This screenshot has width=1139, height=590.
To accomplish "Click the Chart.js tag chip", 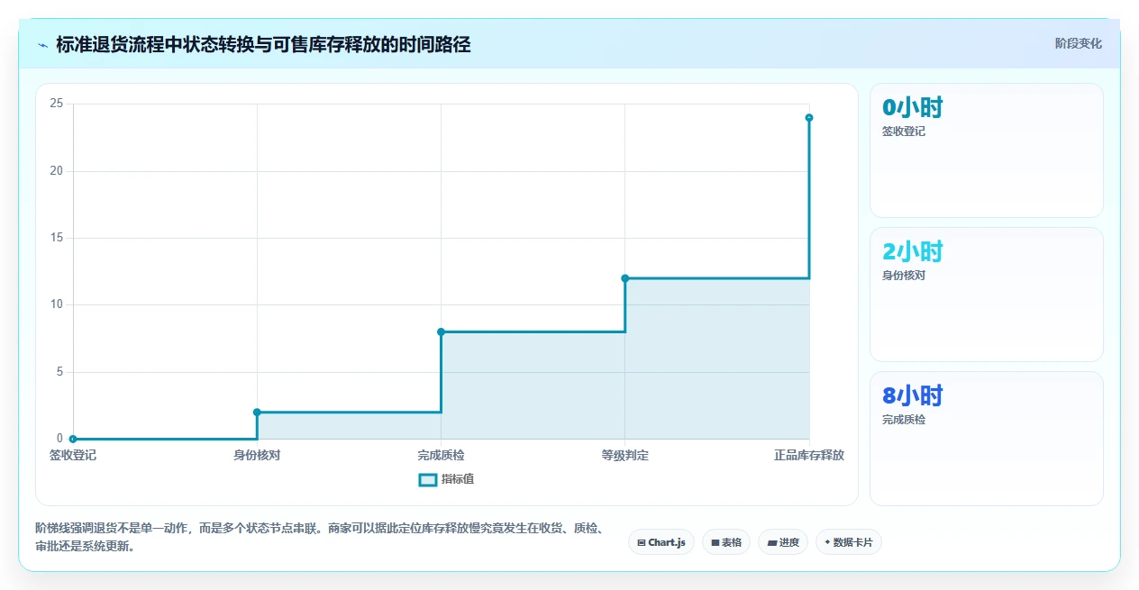I will (661, 542).
